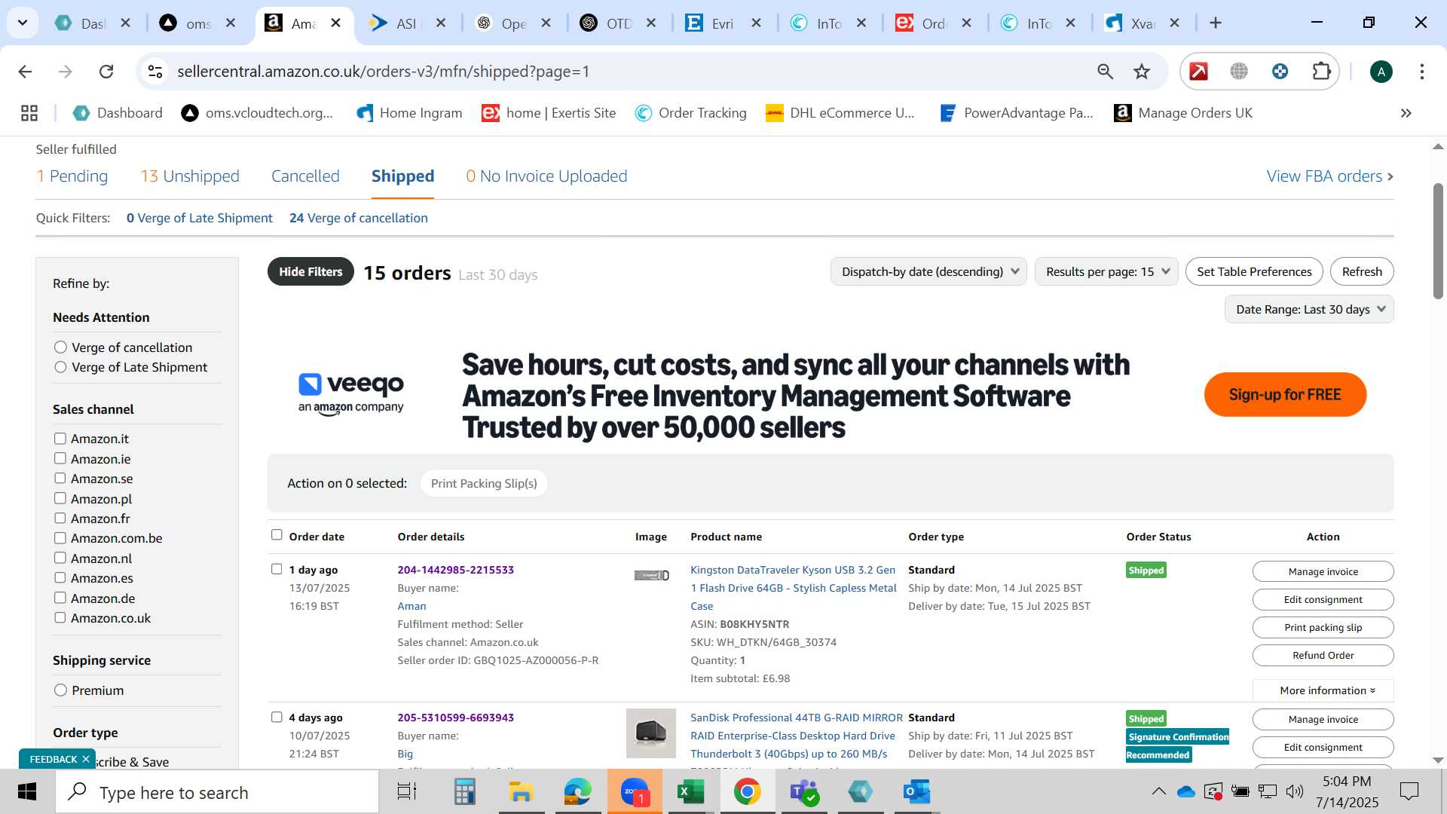Open the Home Ingram bookmark
Image resolution: width=1447 pixels, height=814 pixels.
(409, 113)
